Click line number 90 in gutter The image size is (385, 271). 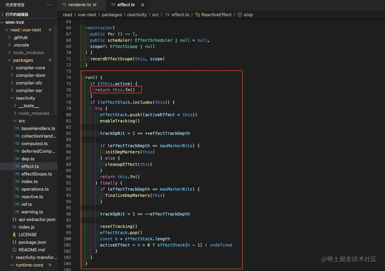[x=68, y=177]
